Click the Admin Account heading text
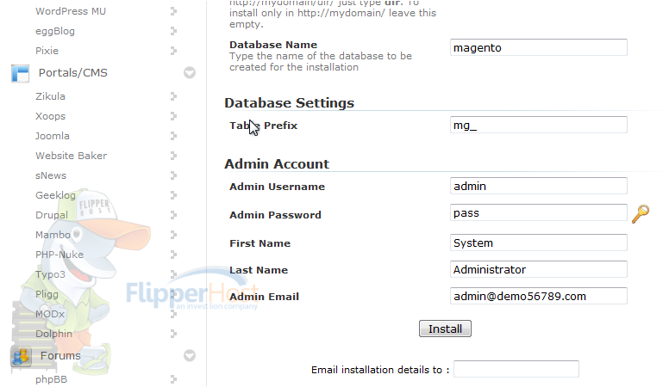The height and width of the screenshot is (387, 669). (277, 164)
